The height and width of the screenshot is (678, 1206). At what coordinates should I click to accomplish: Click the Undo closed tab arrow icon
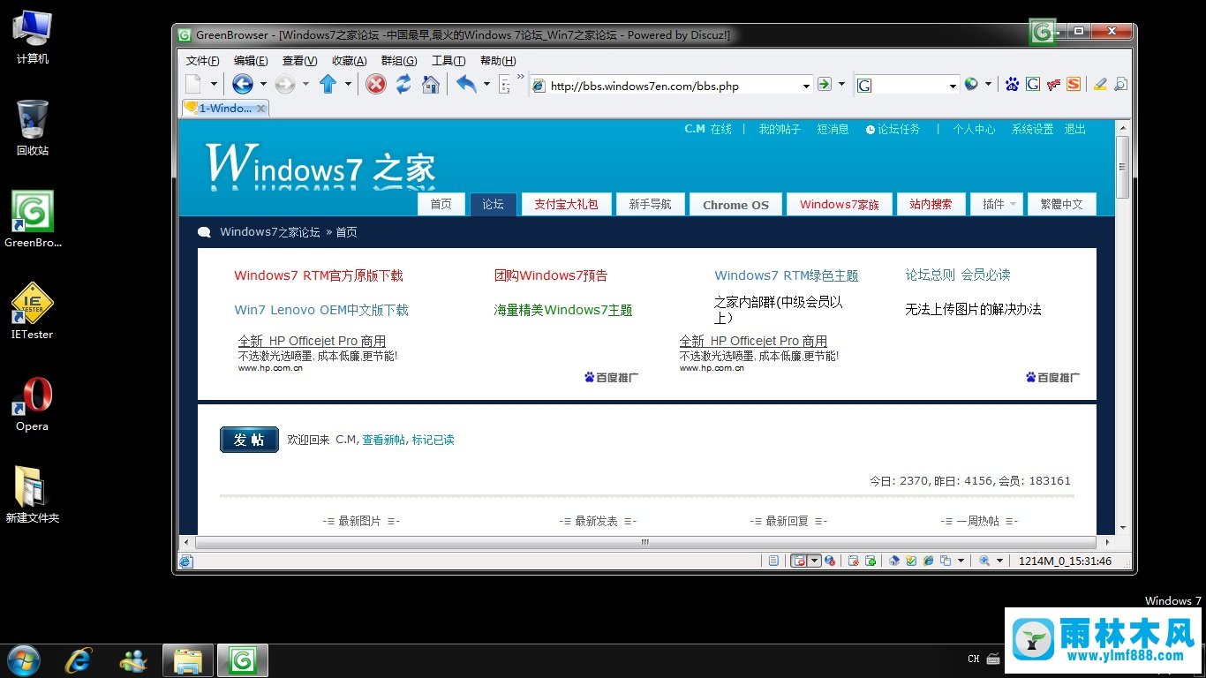click(x=466, y=84)
